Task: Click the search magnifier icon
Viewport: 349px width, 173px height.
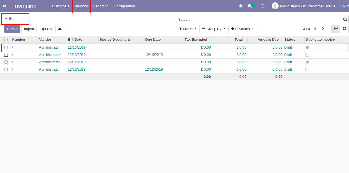Action: pyautogui.click(x=345, y=19)
